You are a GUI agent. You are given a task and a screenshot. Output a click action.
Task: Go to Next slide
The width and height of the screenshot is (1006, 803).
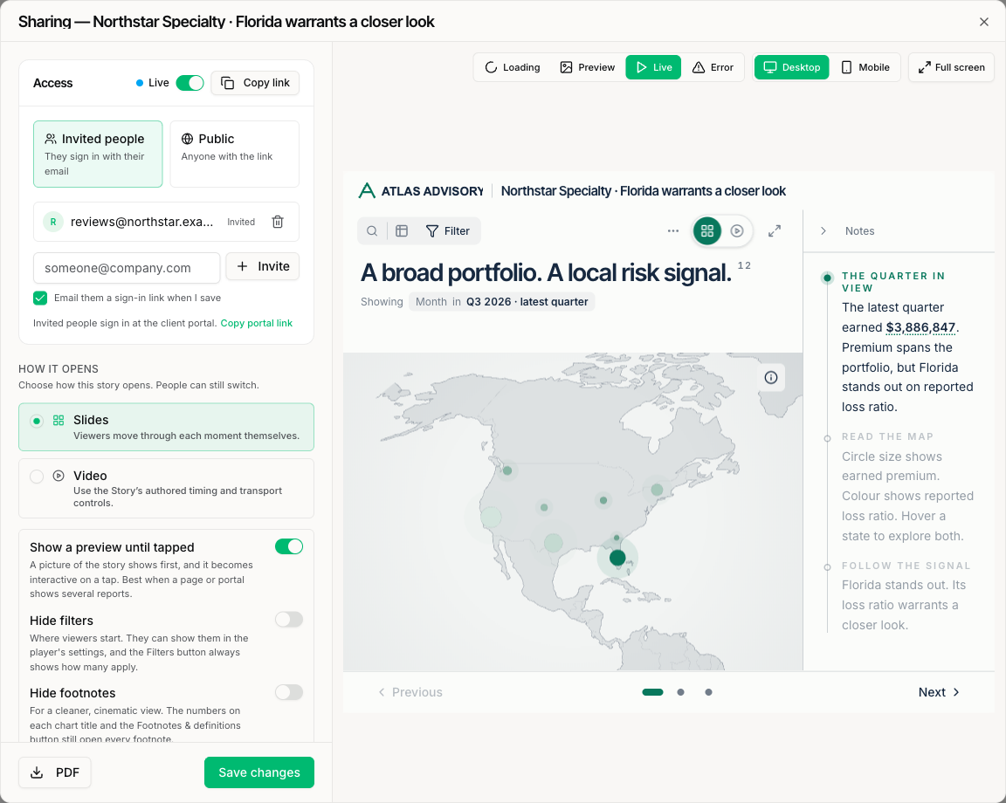(939, 692)
